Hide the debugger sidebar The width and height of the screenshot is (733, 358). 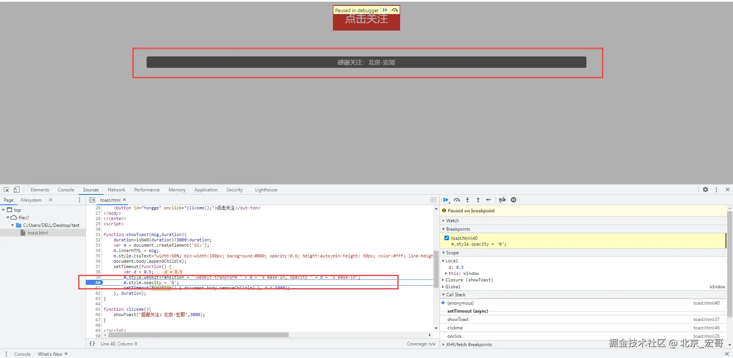[x=433, y=200]
